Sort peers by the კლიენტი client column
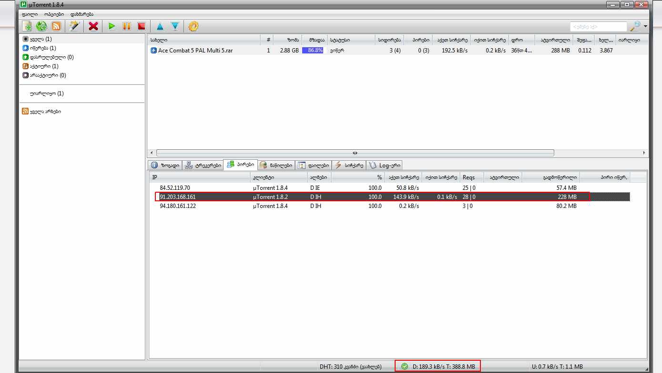Screen dimensions: 662x373 pyautogui.click(x=279, y=177)
